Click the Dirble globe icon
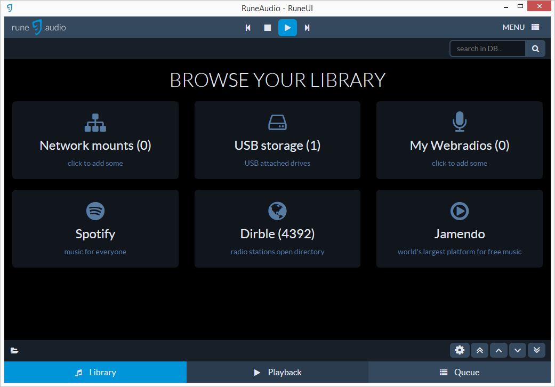Screen dimensions: 555x387 [277, 211]
